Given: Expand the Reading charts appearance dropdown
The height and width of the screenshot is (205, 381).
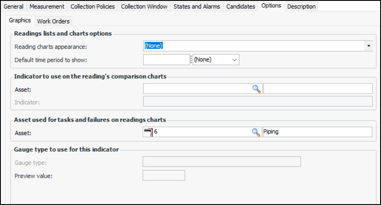Looking at the screenshot, I should 369,46.
